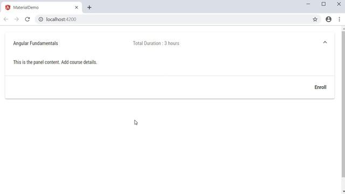Screen dimensions: 345x194
Task: Select the MaterialDemo browser tab
Action: pos(42,8)
